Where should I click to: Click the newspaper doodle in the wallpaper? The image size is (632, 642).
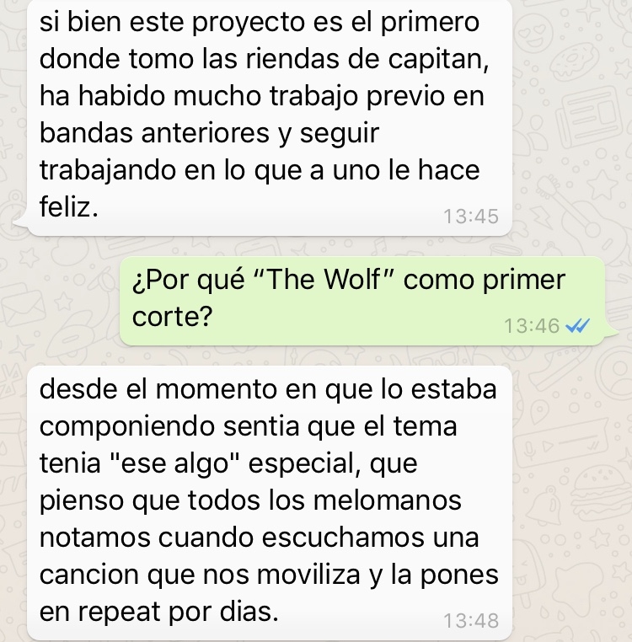click(x=591, y=114)
